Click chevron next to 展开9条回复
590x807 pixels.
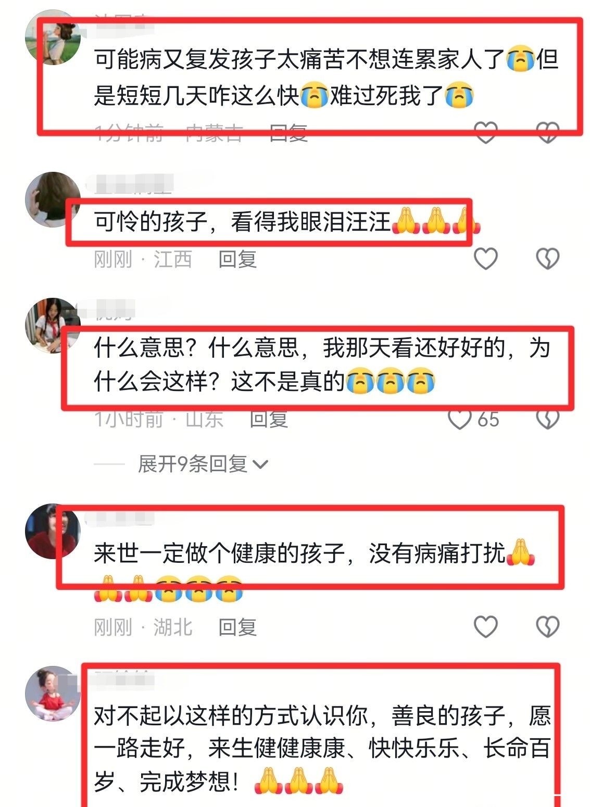click(260, 464)
